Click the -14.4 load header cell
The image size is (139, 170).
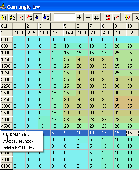pos(69,33)
